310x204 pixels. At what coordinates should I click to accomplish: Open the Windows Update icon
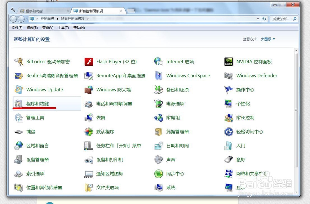[19, 90]
